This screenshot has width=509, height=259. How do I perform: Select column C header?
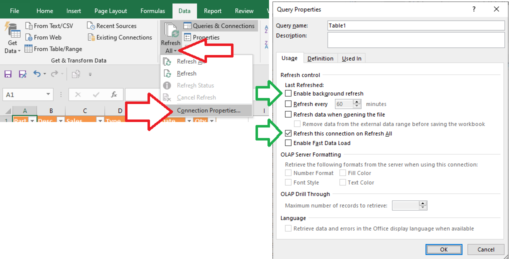click(84, 110)
